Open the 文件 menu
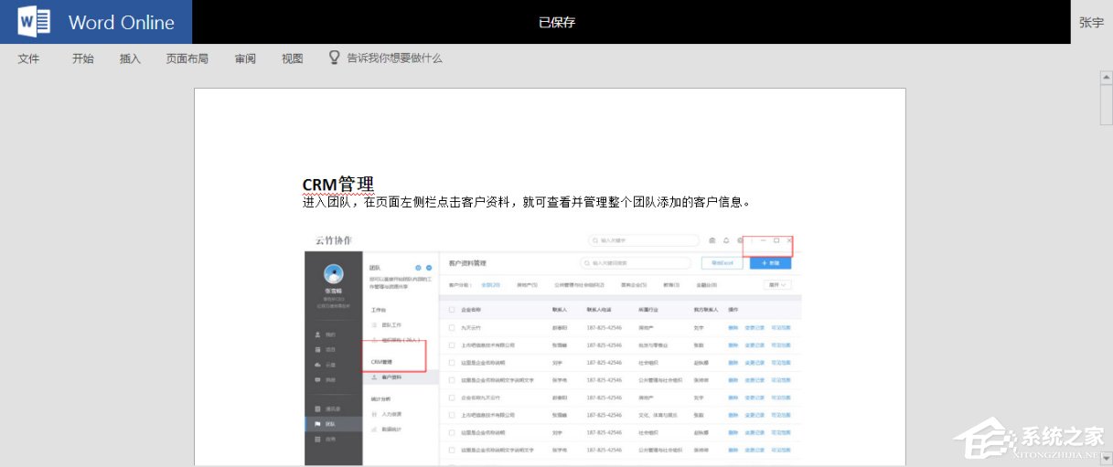1113x467 pixels. [28, 58]
